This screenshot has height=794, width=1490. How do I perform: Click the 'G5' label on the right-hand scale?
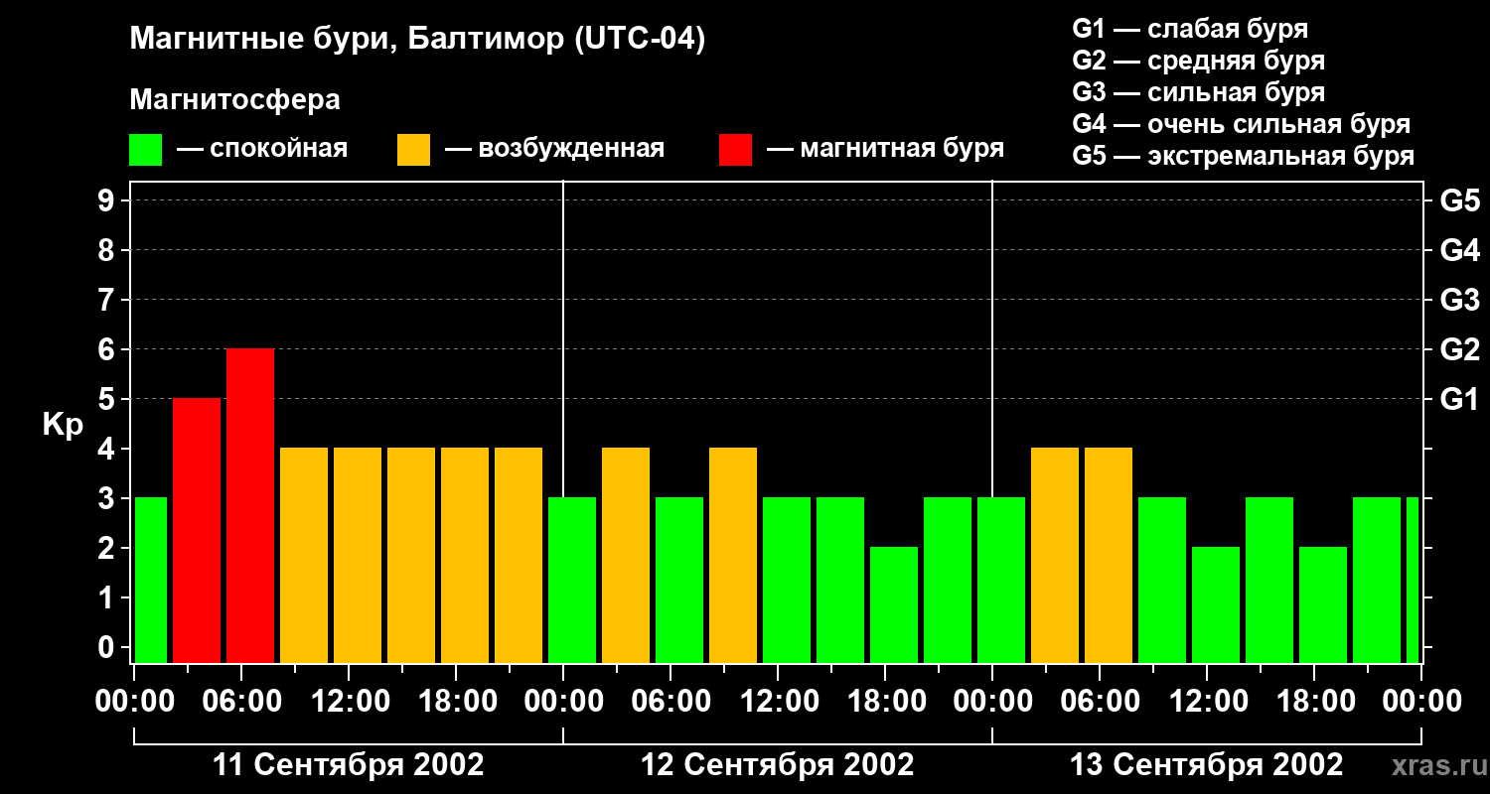[1459, 200]
